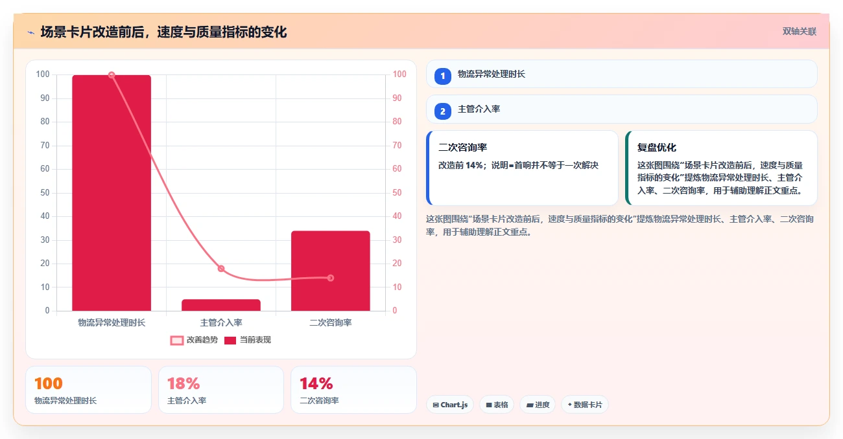Select the 数据卡片 tag chip
843x439 pixels.
click(585, 405)
